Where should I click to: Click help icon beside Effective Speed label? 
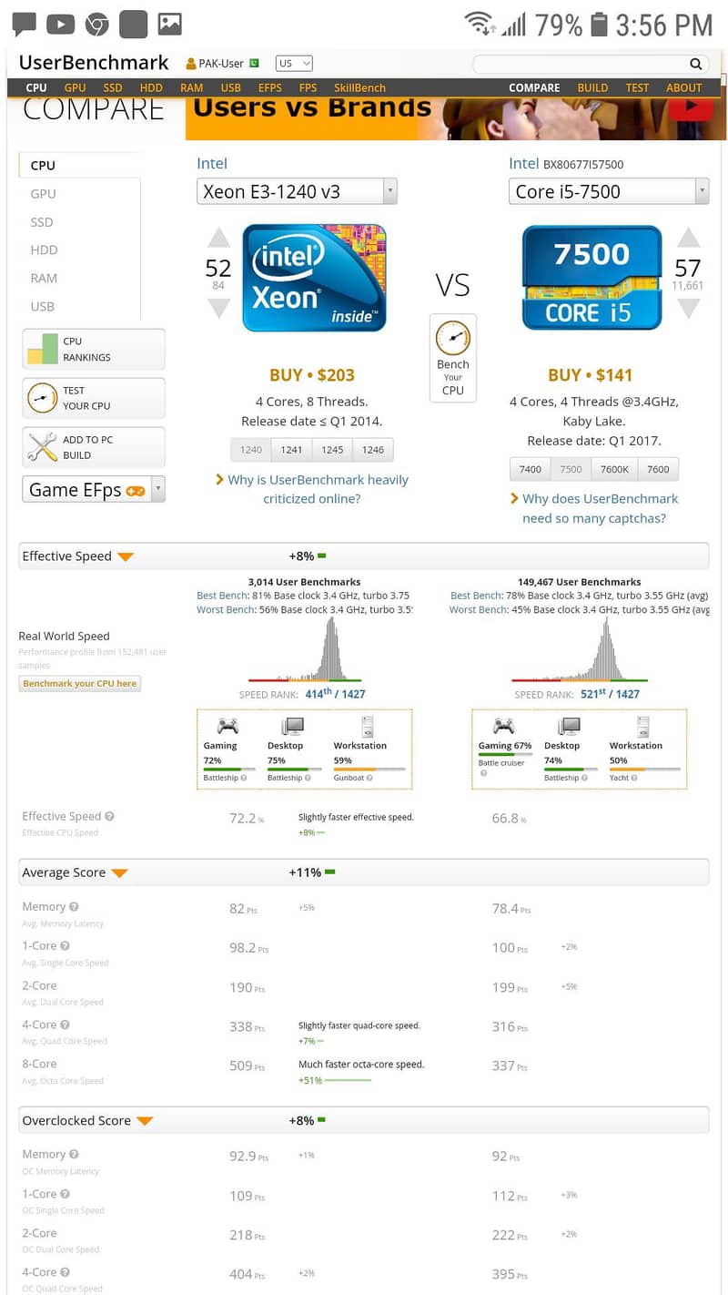pos(109,817)
